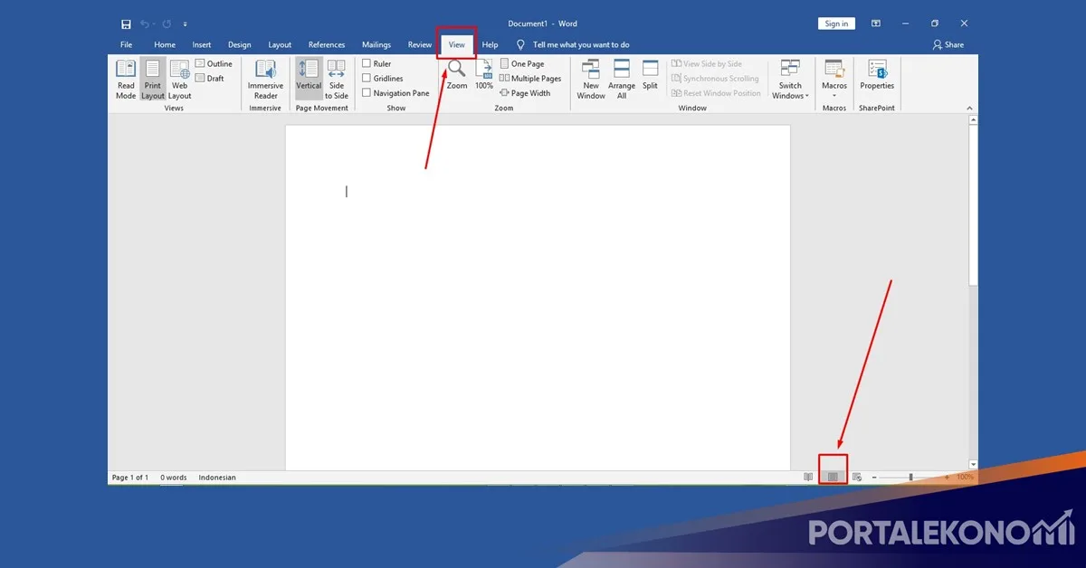Click the Sign in button
This screenshot has width=1086, height=568.
836,24
